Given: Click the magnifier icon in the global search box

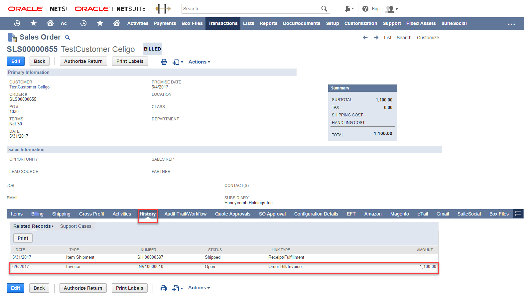Looking at the screenshot, I should point(324,9).
